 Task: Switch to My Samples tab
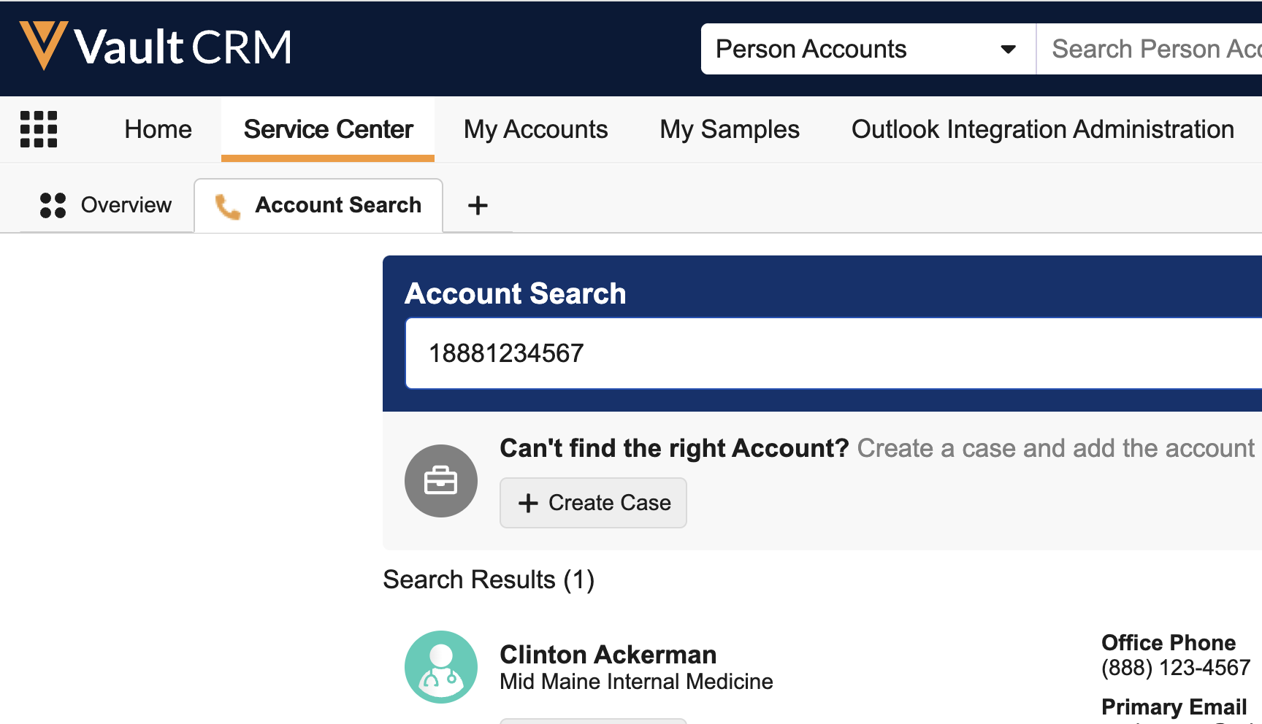(729, 129)
